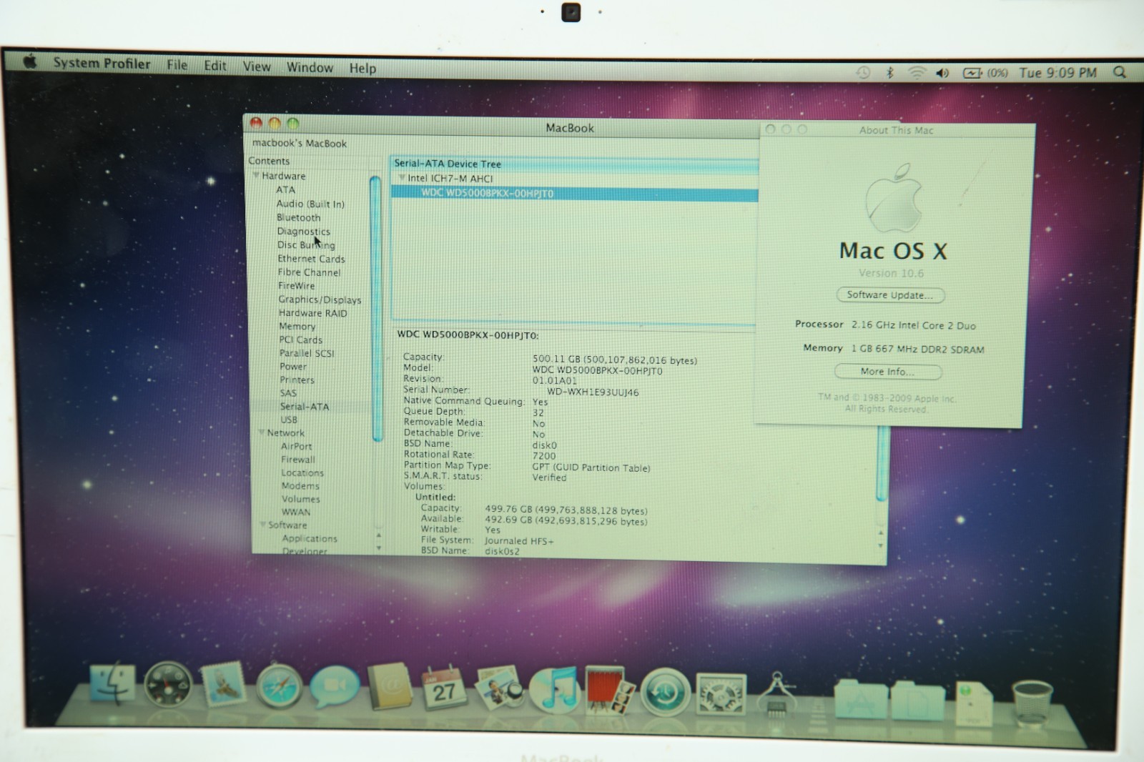This screenshot has width=1144, height=762.
Task: Select Audio (Built In) in the sidebar
Action: pyautogui.click(x=310, y=204)
